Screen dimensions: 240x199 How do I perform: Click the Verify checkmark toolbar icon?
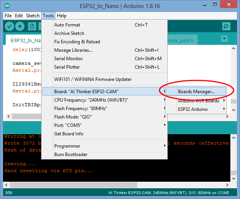coord(9,26)
